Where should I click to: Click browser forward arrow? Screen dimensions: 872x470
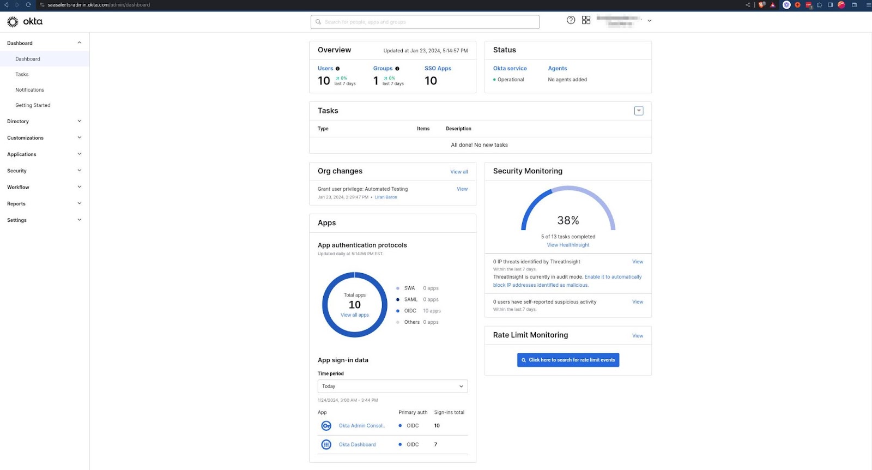pyautogui.click(x=17, y=5)
